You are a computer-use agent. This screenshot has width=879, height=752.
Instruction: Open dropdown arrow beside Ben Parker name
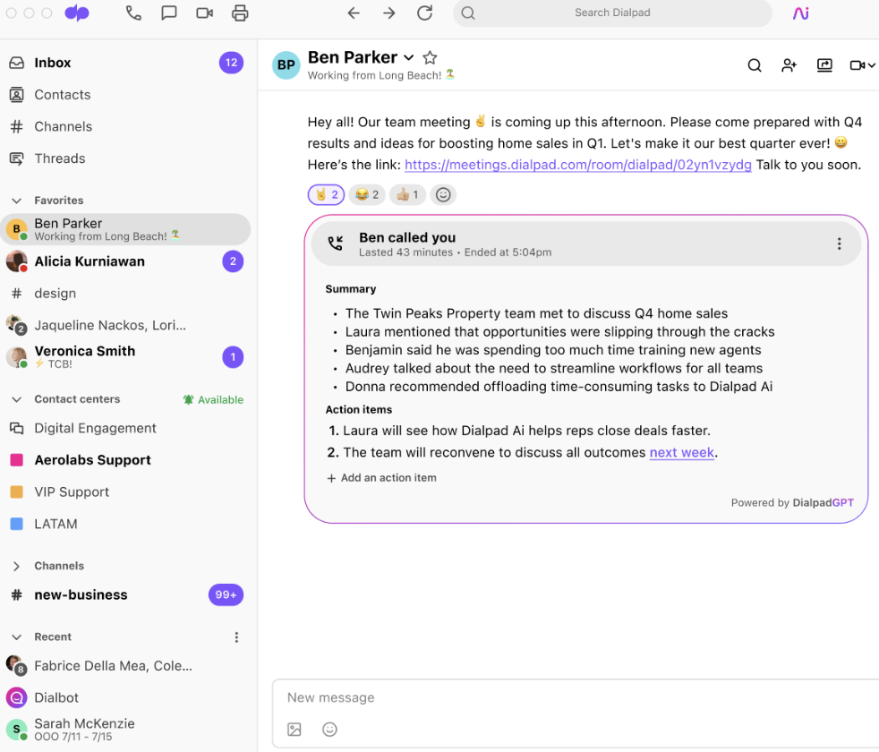[x=409, y=57]
